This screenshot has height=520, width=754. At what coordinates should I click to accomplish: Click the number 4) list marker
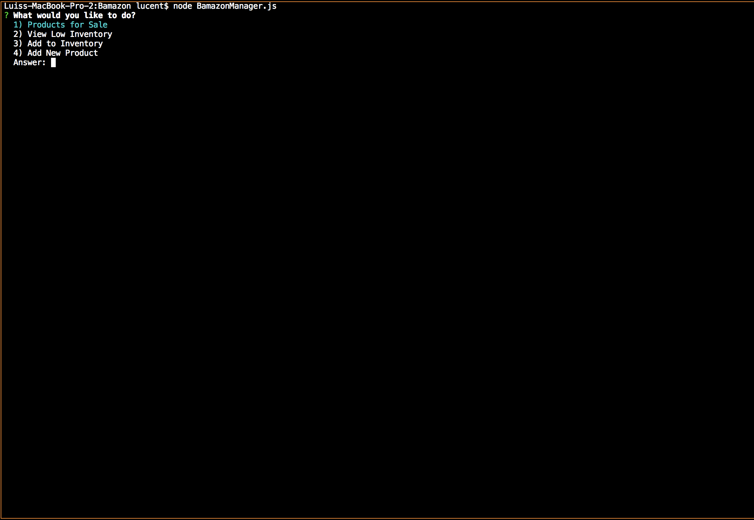[17, 53]
